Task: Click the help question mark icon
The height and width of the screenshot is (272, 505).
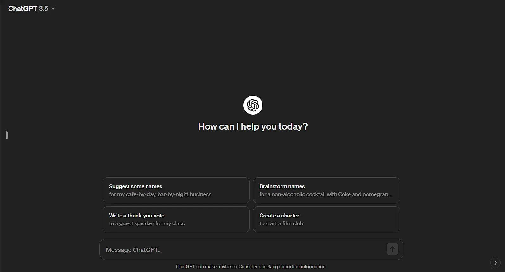Action: point(496,263)
